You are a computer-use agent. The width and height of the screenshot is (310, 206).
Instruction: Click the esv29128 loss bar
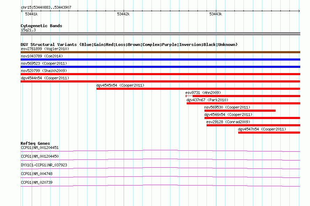[253, 125]
